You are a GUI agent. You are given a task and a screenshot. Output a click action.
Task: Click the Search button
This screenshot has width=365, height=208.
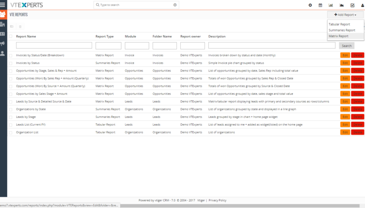point(347,46)
